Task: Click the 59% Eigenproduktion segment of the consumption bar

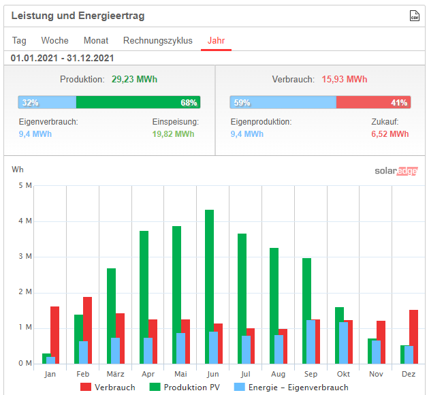Action: 283,102
